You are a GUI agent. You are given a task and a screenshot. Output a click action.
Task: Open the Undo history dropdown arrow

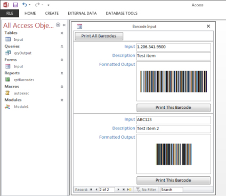(x=30, y=5)
